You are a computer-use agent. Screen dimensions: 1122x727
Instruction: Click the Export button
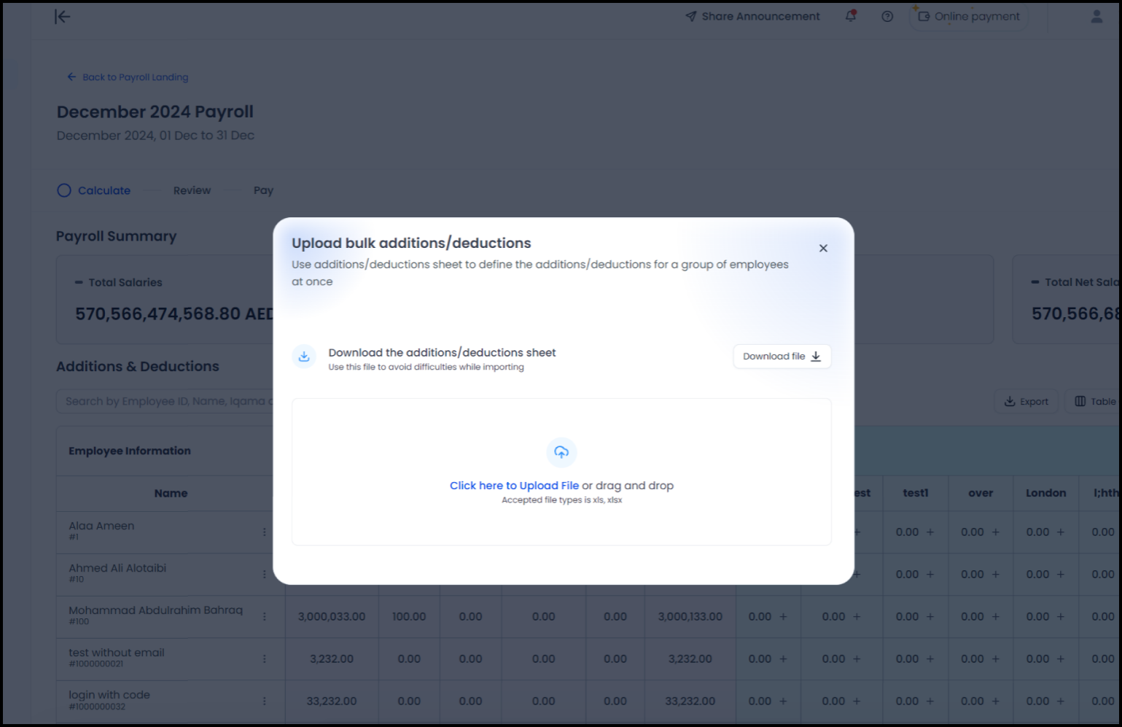pos(1026,401)
